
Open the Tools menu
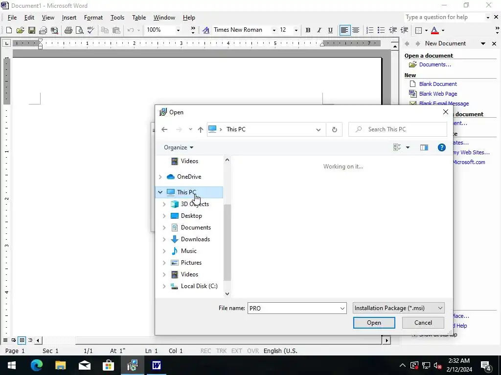coord(117,18)
